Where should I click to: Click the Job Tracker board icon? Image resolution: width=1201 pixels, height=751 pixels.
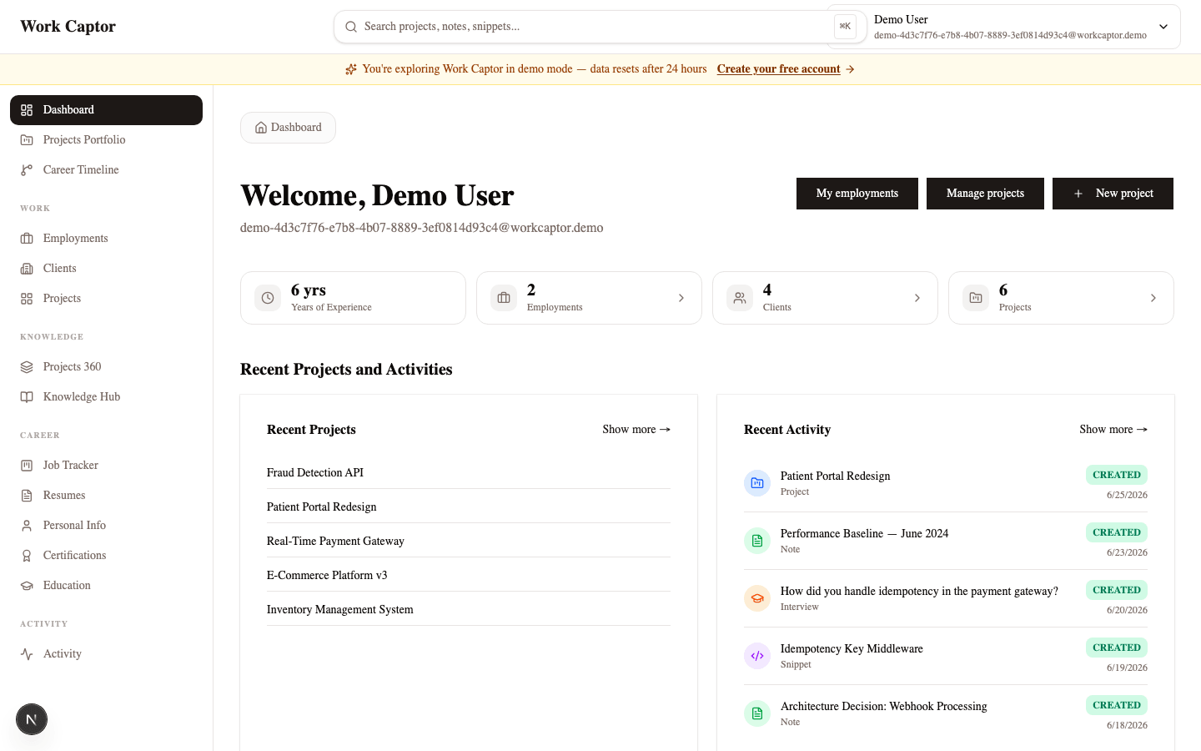coord(27,466)
